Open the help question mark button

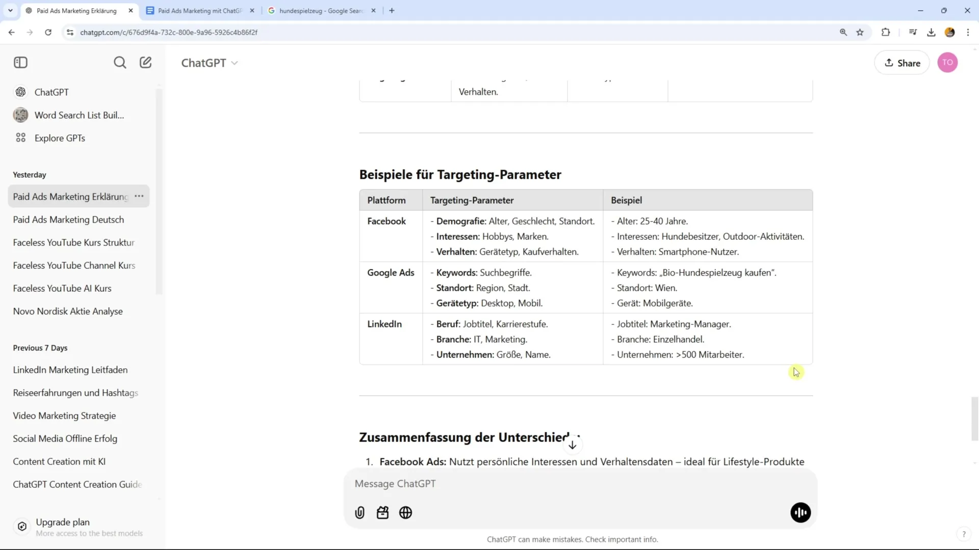(964, 534)
